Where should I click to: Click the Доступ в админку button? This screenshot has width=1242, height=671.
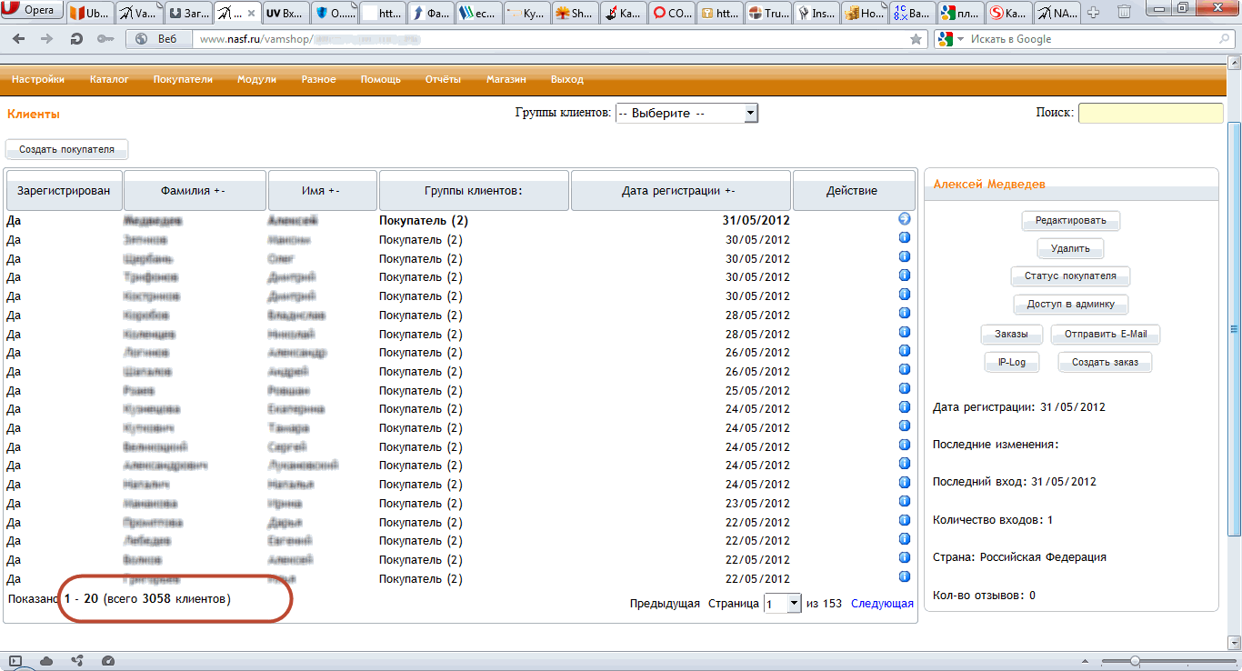1071,305
